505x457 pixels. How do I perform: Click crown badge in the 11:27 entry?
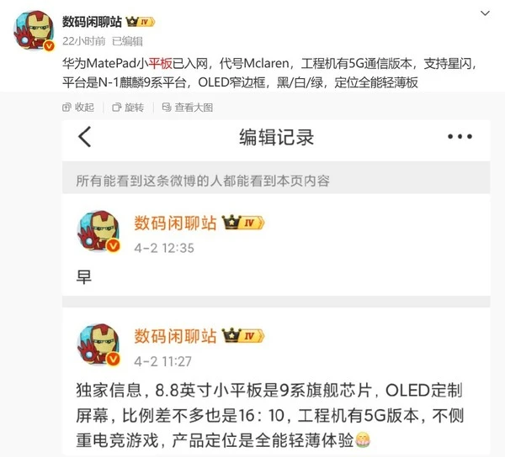click(243, 335)
